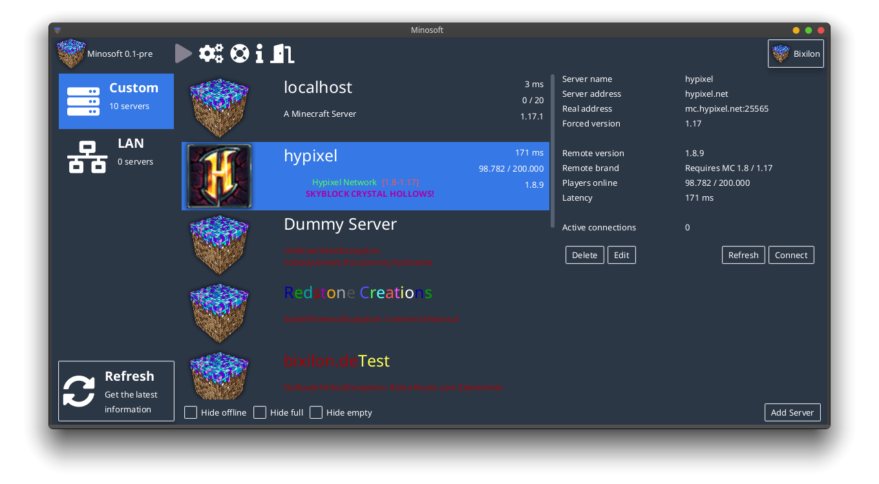Click the small app icon in title bar
The image size is (879, 484).
(58, 30)
